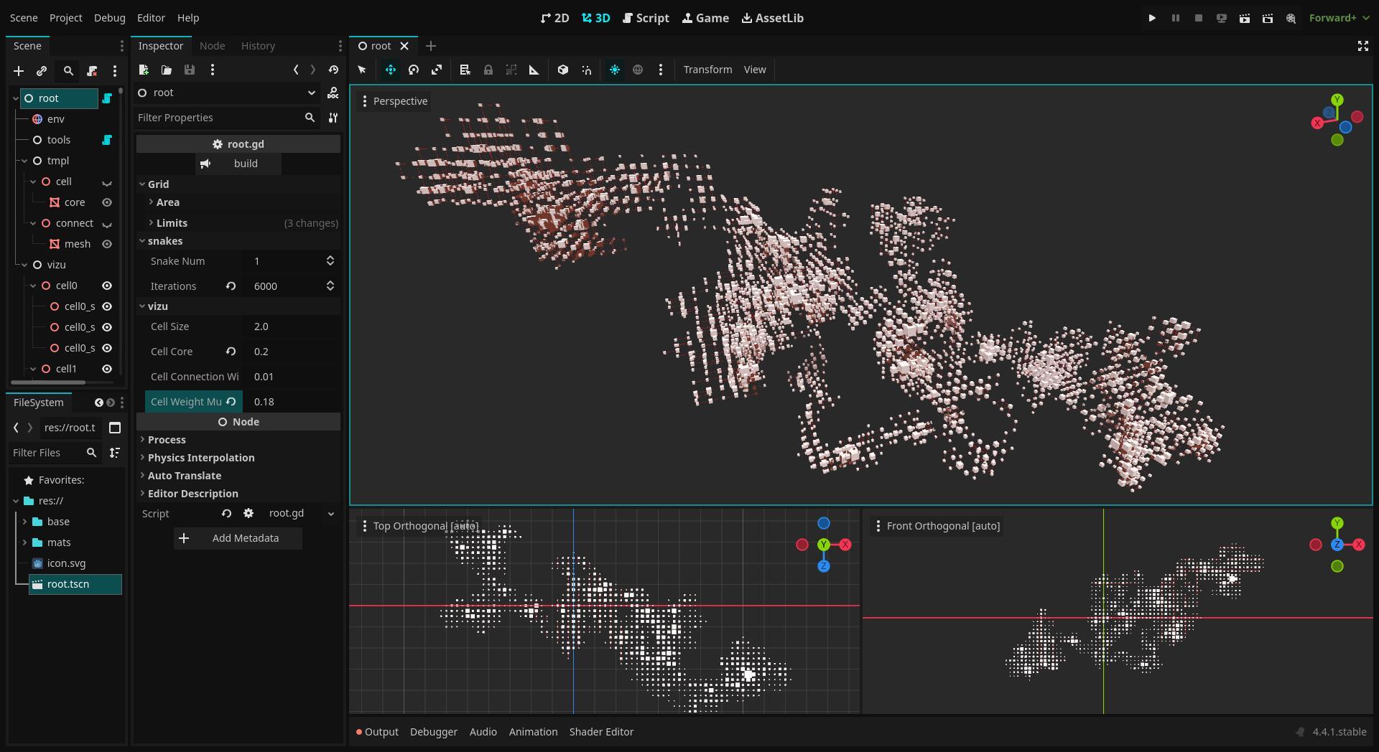
Task: Open the object documentation icon
Action: (x=333, y=93)
